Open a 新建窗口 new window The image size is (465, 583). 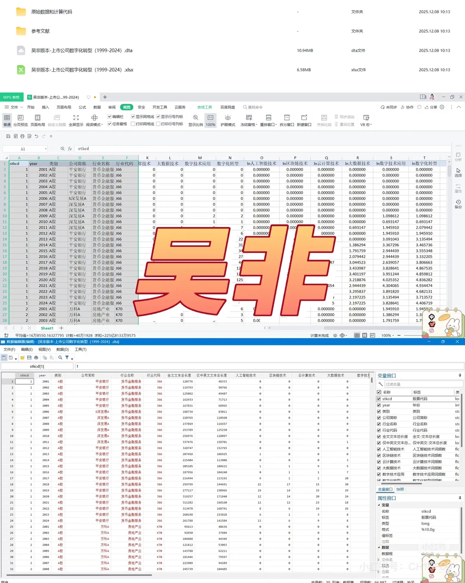click(x=304, y=119)
